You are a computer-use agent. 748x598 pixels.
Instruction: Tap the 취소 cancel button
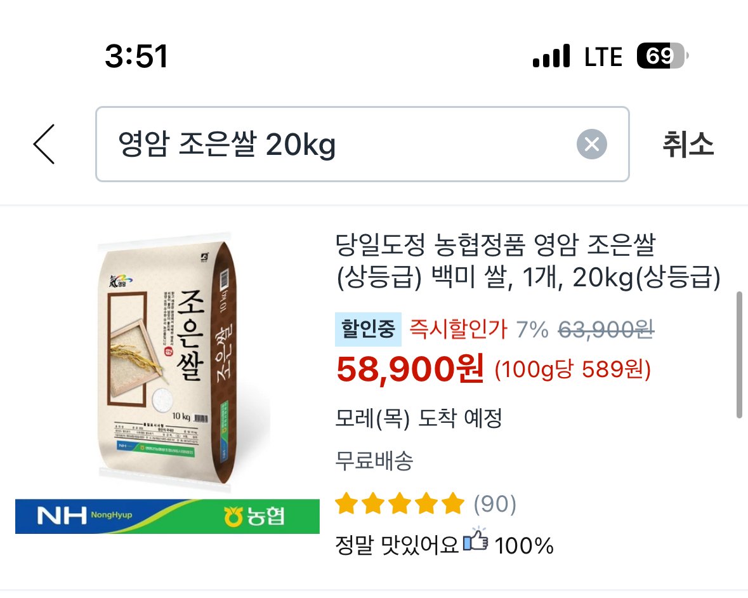[x=688, y=145]
